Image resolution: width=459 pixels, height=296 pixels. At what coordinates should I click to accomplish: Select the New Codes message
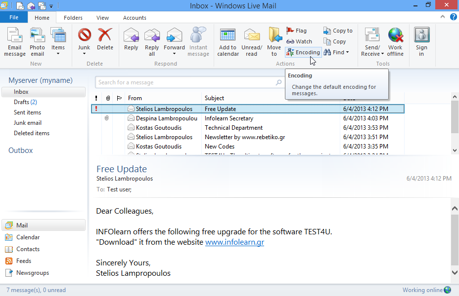(x=248, y=146)
